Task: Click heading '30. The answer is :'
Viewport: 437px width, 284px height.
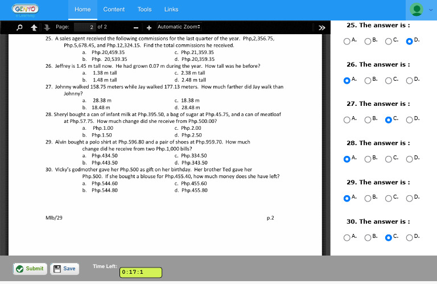Action: [x=378, y=222]
